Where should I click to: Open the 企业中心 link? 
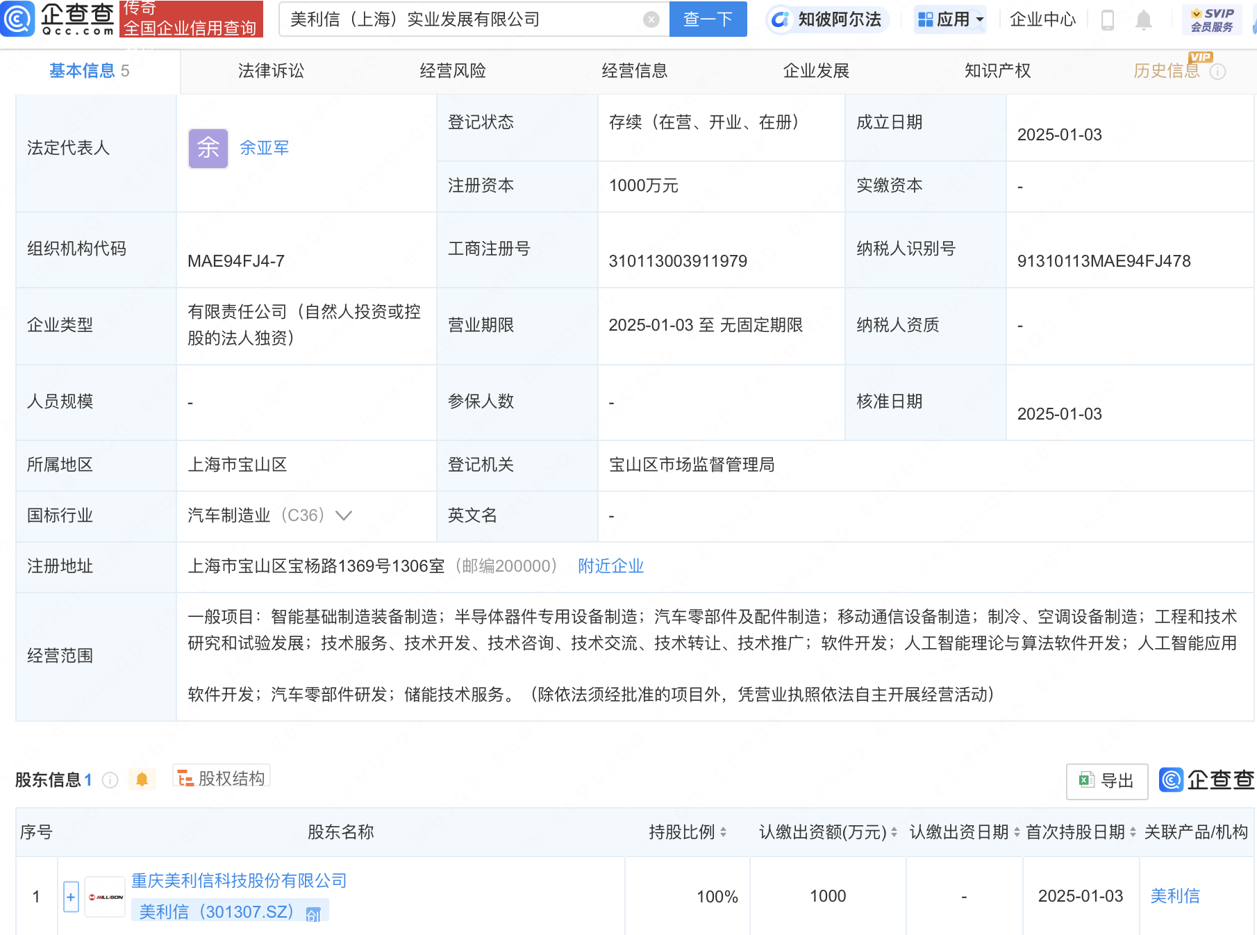pyautogui.click(x=1042, y=19)
